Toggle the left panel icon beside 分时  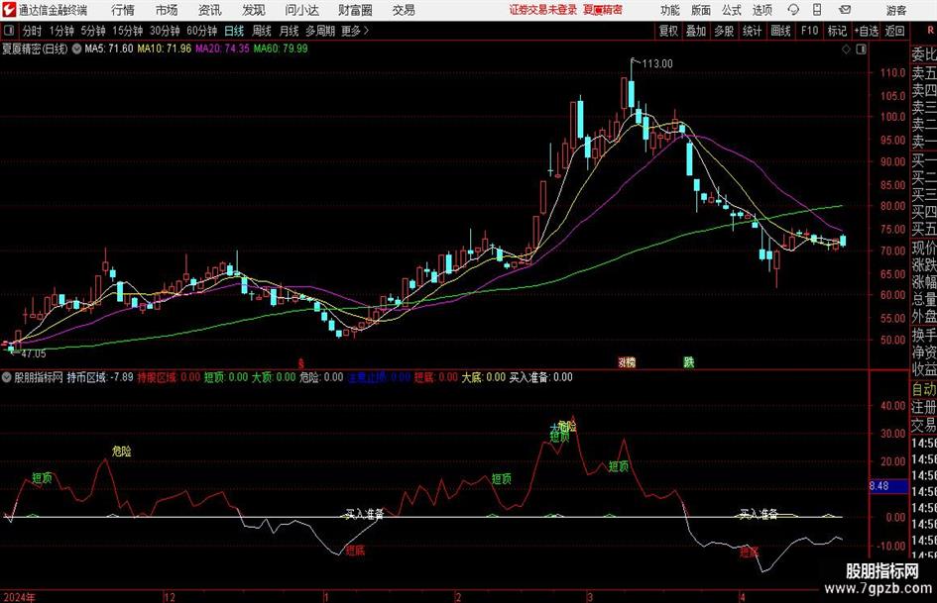coord(9,31)
